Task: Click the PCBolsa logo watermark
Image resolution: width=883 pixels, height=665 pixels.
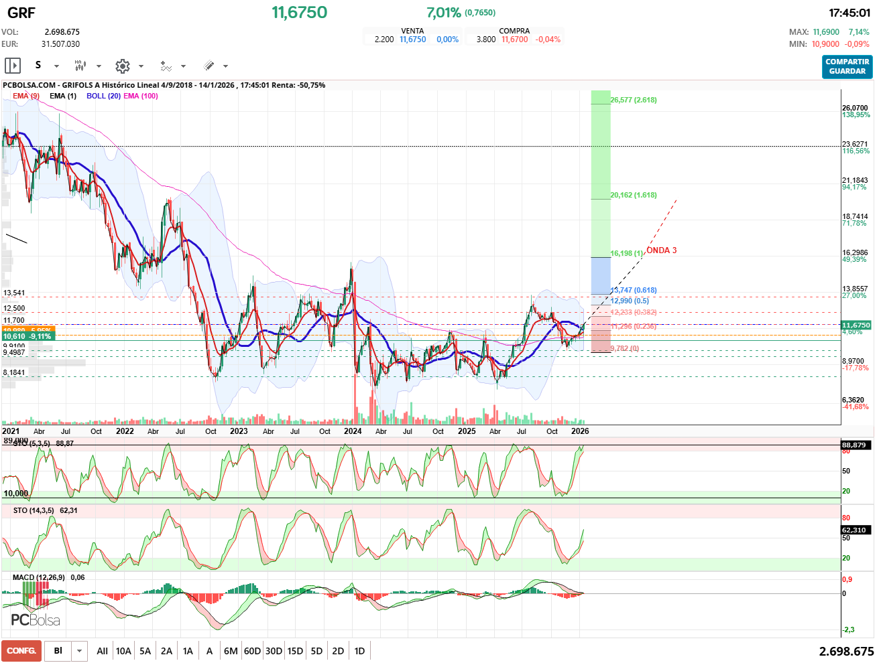Action: pyautogui.click(x=36, y=620)
